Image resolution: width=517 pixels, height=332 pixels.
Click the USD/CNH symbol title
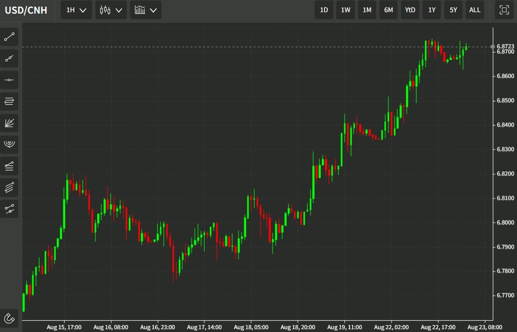coord(26,10)
